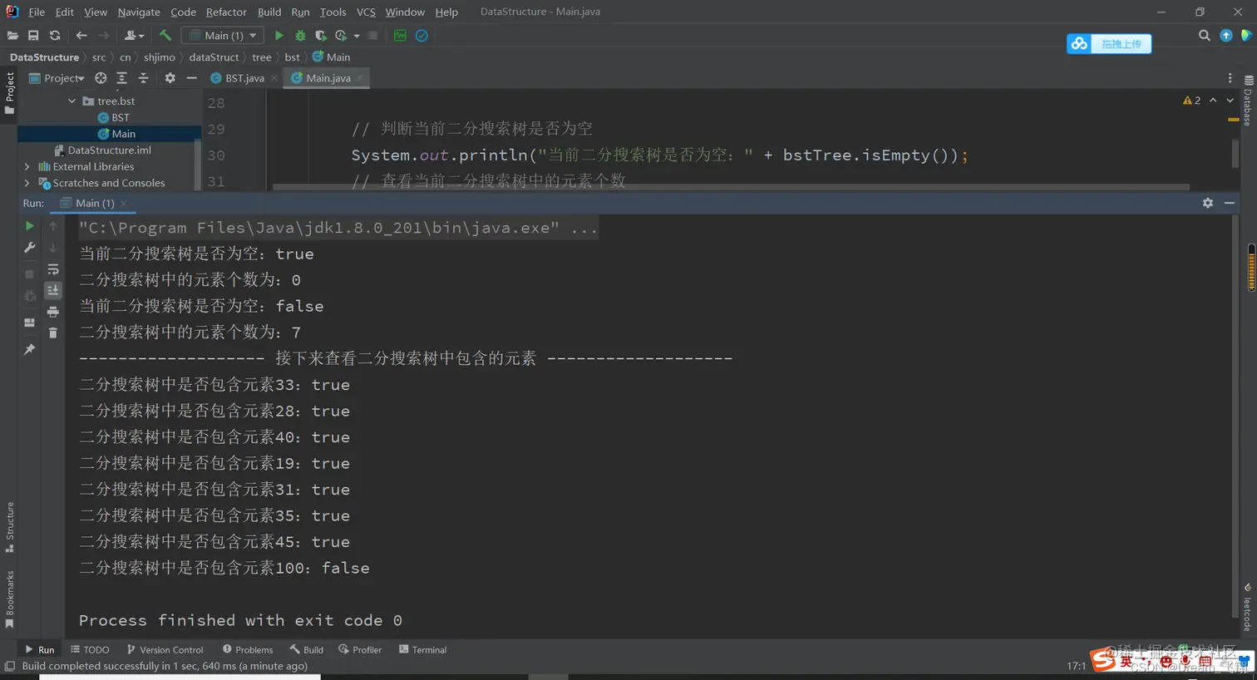Run the Main configuration with green play icon
This screenshot has width=1257, height=680.
coord(279,35)
